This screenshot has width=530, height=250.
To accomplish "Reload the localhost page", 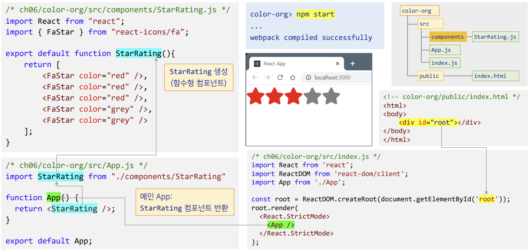I will tap(280, 77).
